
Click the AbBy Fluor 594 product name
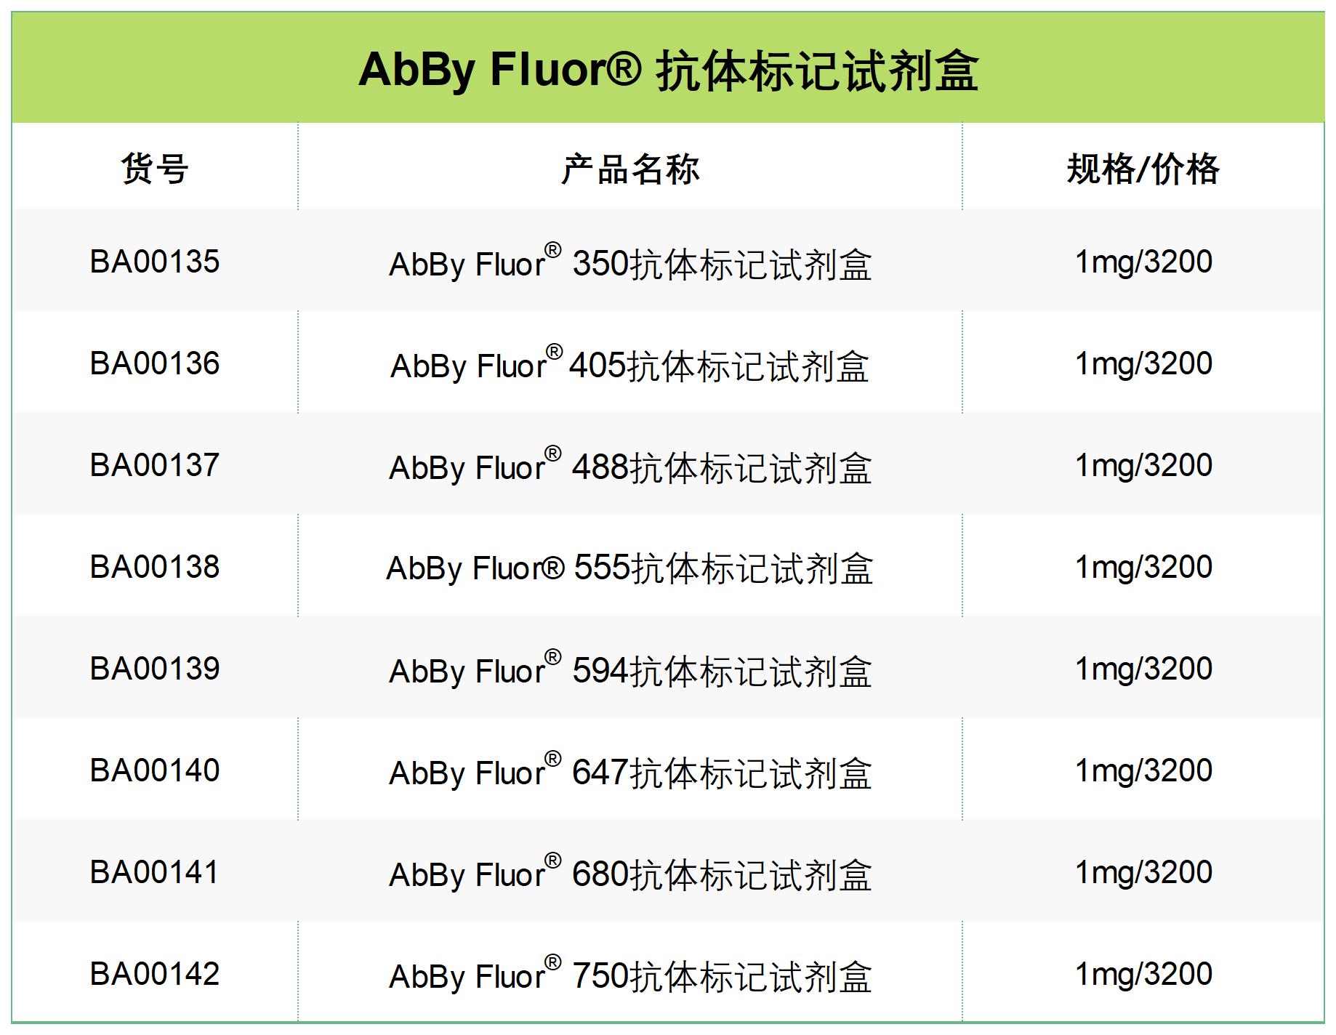pyautogui.click(x=630, y=669)
